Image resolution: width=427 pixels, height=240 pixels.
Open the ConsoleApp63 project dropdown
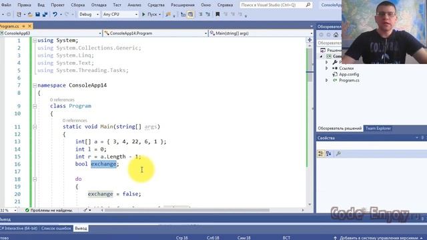coord(51,33)
